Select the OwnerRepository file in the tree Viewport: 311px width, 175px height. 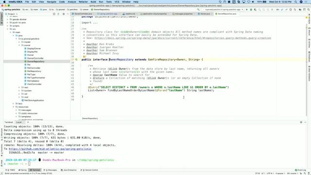point(35,62)
